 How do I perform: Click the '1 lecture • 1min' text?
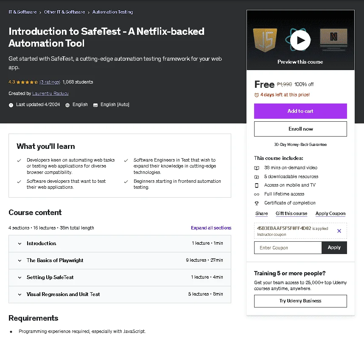pos(207,243)
